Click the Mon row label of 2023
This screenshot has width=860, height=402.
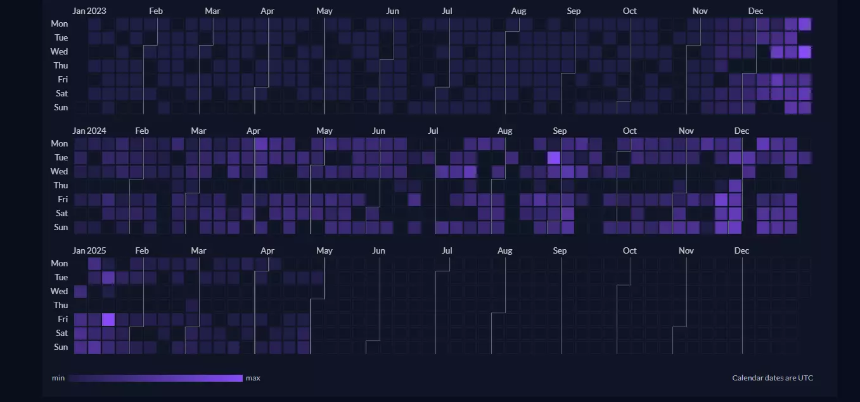point(60,23)
